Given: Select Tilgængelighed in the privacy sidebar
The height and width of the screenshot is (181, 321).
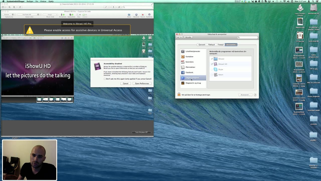Looking at the screenshot, I should point(193,78).
